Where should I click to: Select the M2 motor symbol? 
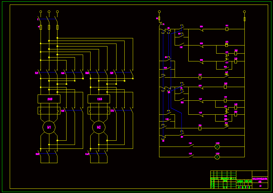(99, 127)
